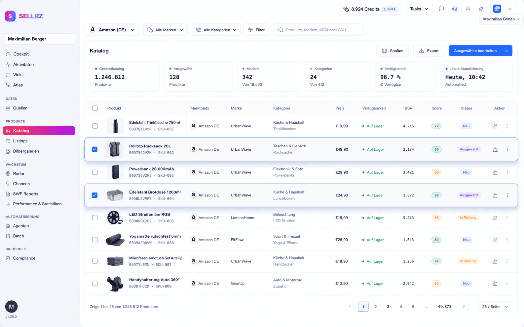
Task: Click the user profile icon in top bar
Action: (x=468, y=9)
